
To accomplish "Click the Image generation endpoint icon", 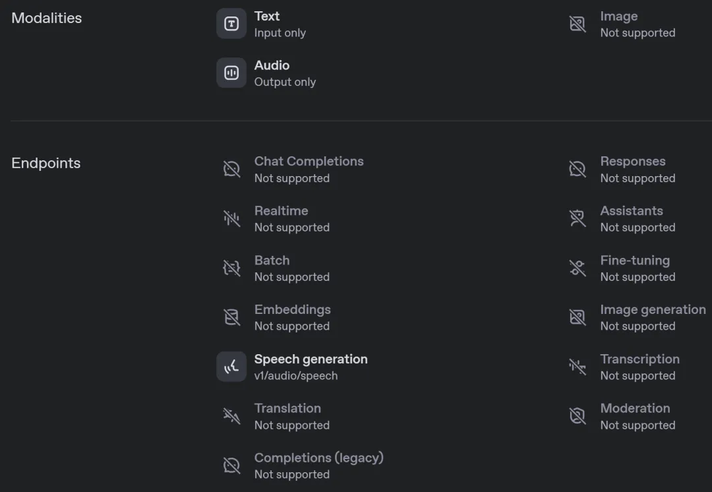I will tap(578, 317).
